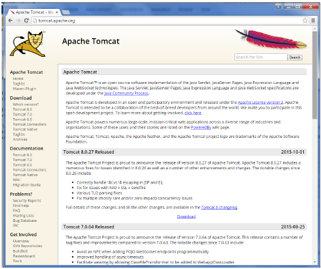Viewport: 321px width, 269px height.
Task: Open Tomcat 8.0 under Documentation
Action: [22, 155]
